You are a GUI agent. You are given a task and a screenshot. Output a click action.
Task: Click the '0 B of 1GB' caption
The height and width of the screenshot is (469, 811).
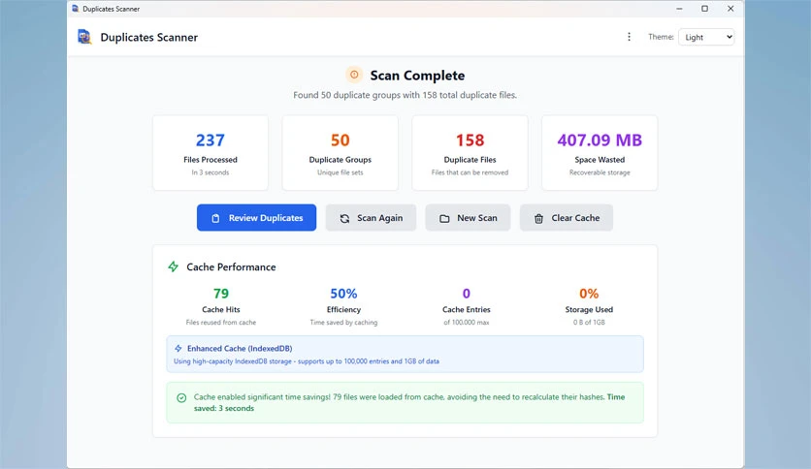coord(589,323)
